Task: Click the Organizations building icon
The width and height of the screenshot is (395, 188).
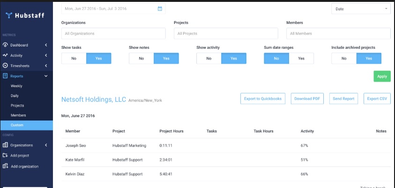Action: coord(5,145)
